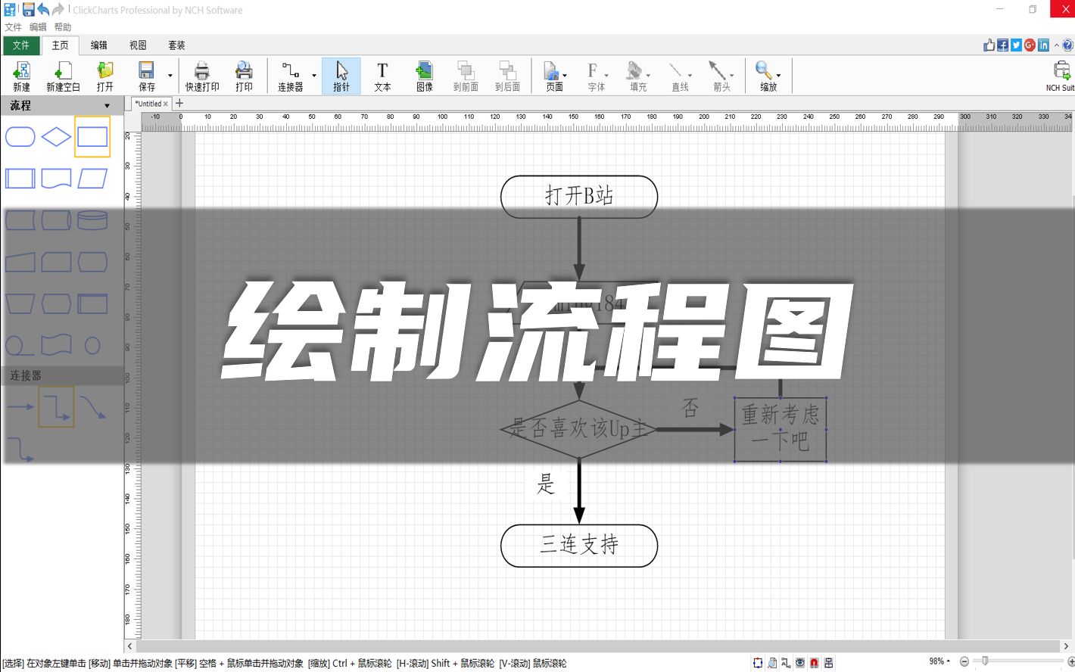The image size is (1075, 672).
Task: Toggle the alignment guides icon in status bar
Action: tap(829, 663)
